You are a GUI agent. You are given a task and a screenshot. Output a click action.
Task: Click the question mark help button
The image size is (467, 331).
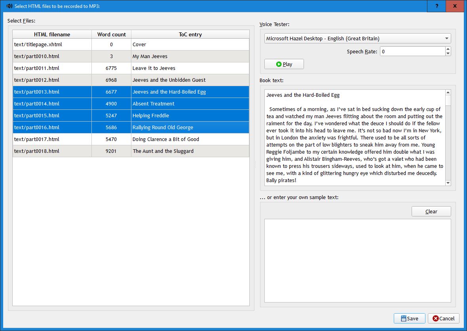(x=437, y=6)
